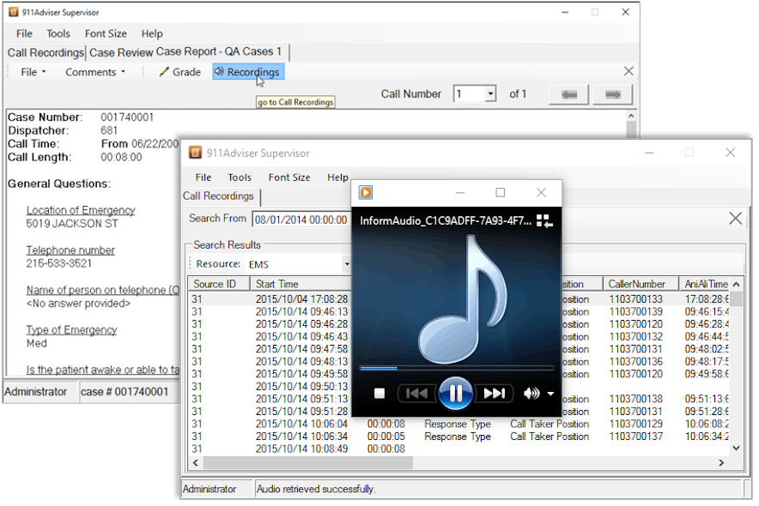Switch to the Call Recordings tab

point(45,52)
